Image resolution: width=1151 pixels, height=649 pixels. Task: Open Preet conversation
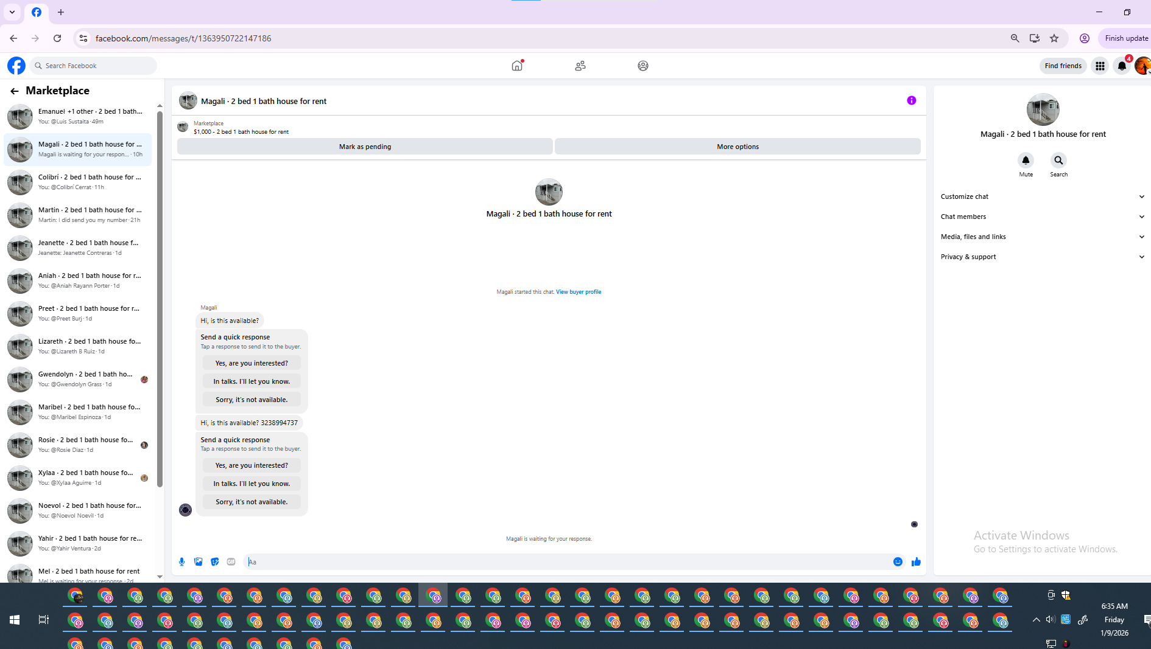point(78,313)
